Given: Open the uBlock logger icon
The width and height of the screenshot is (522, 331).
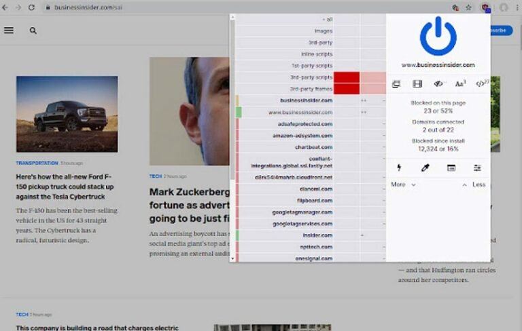Looking at the screenshot, I should pyautogui.click(x=451, y=168).
